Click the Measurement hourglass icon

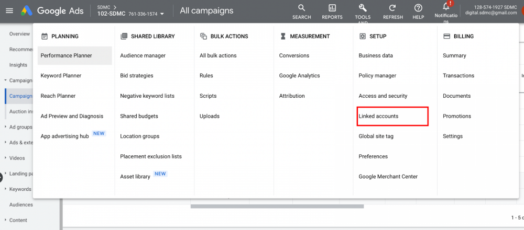coord(283,37)
